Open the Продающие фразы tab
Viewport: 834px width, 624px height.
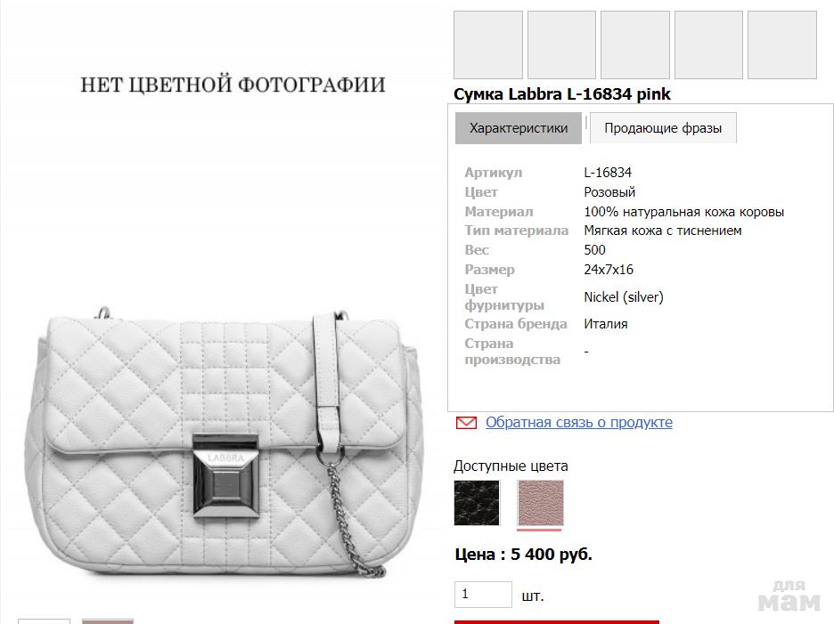pyautogui.click(x=663, y=128)
